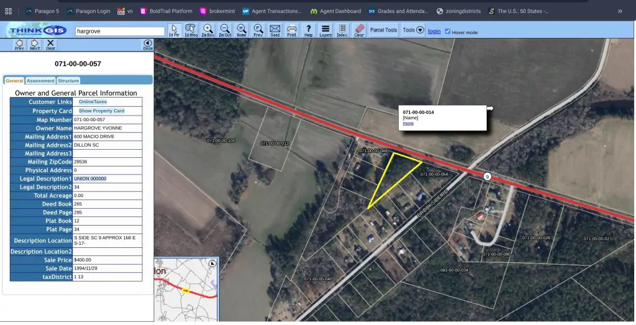The height and width of the screenshot is (325, 636).
Task: Open Parcel Tools menu
Action: pyautogui.click(x=383, y=30)
